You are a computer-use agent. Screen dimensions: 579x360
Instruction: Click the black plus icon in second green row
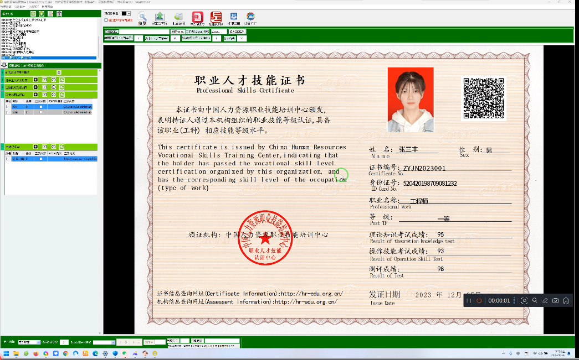35,80
